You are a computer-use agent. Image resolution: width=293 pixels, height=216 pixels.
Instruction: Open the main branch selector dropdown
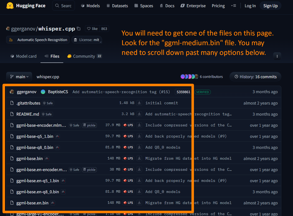point(19,77)
